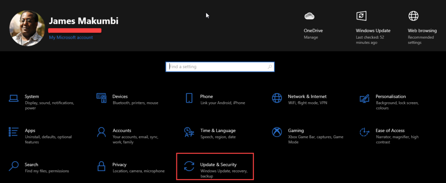
Task: Open the Privacy padlock icon
Action: tap(101, 166)
